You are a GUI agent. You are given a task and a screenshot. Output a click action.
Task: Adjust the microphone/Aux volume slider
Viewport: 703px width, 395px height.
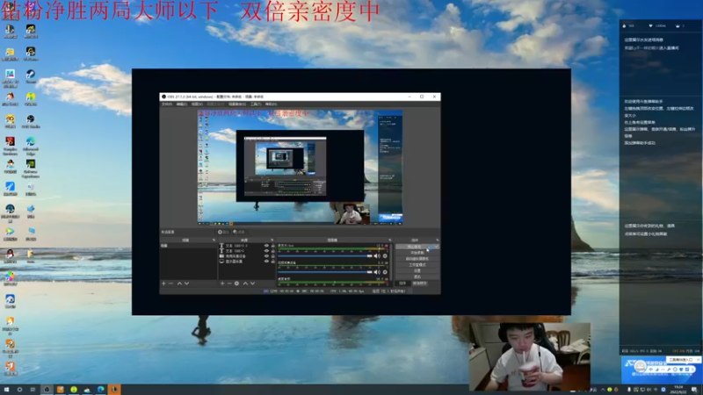[x=325, y=255]
